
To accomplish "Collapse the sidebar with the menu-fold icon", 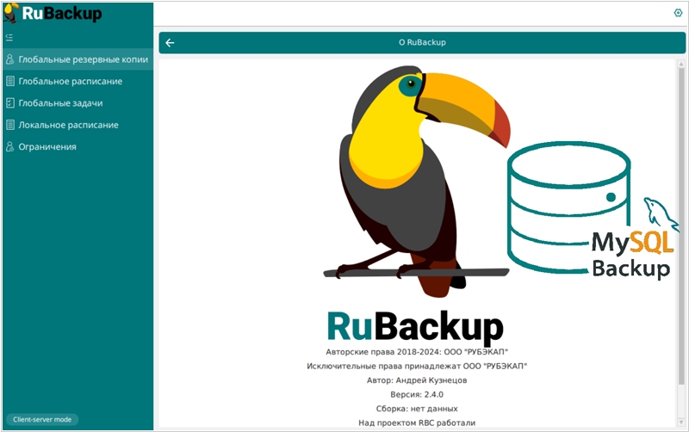I will click(9, 38).
